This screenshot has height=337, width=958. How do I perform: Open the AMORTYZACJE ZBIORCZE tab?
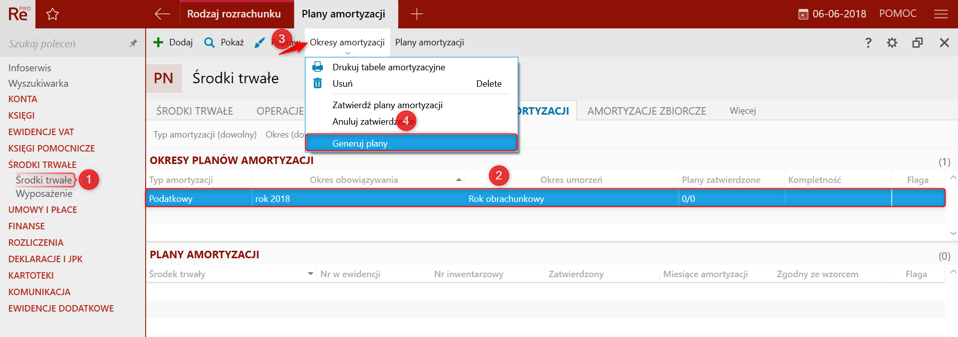coord(647,111)
